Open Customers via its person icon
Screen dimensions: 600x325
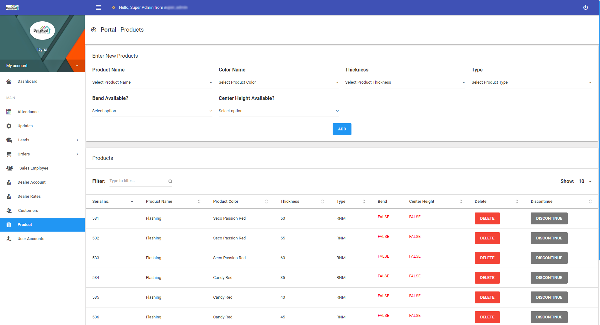[x=9, y=210]
